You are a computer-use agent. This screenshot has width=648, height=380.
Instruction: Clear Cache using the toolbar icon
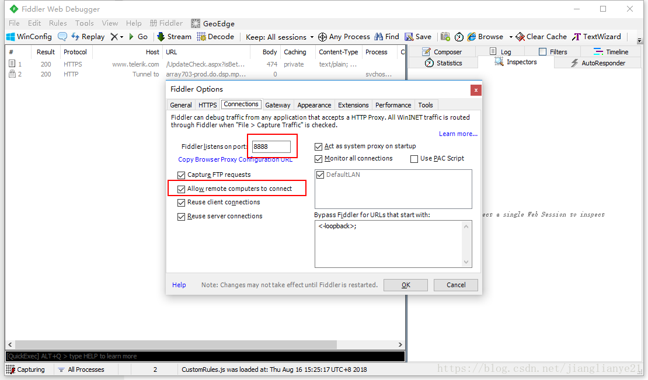click(520, 37)
